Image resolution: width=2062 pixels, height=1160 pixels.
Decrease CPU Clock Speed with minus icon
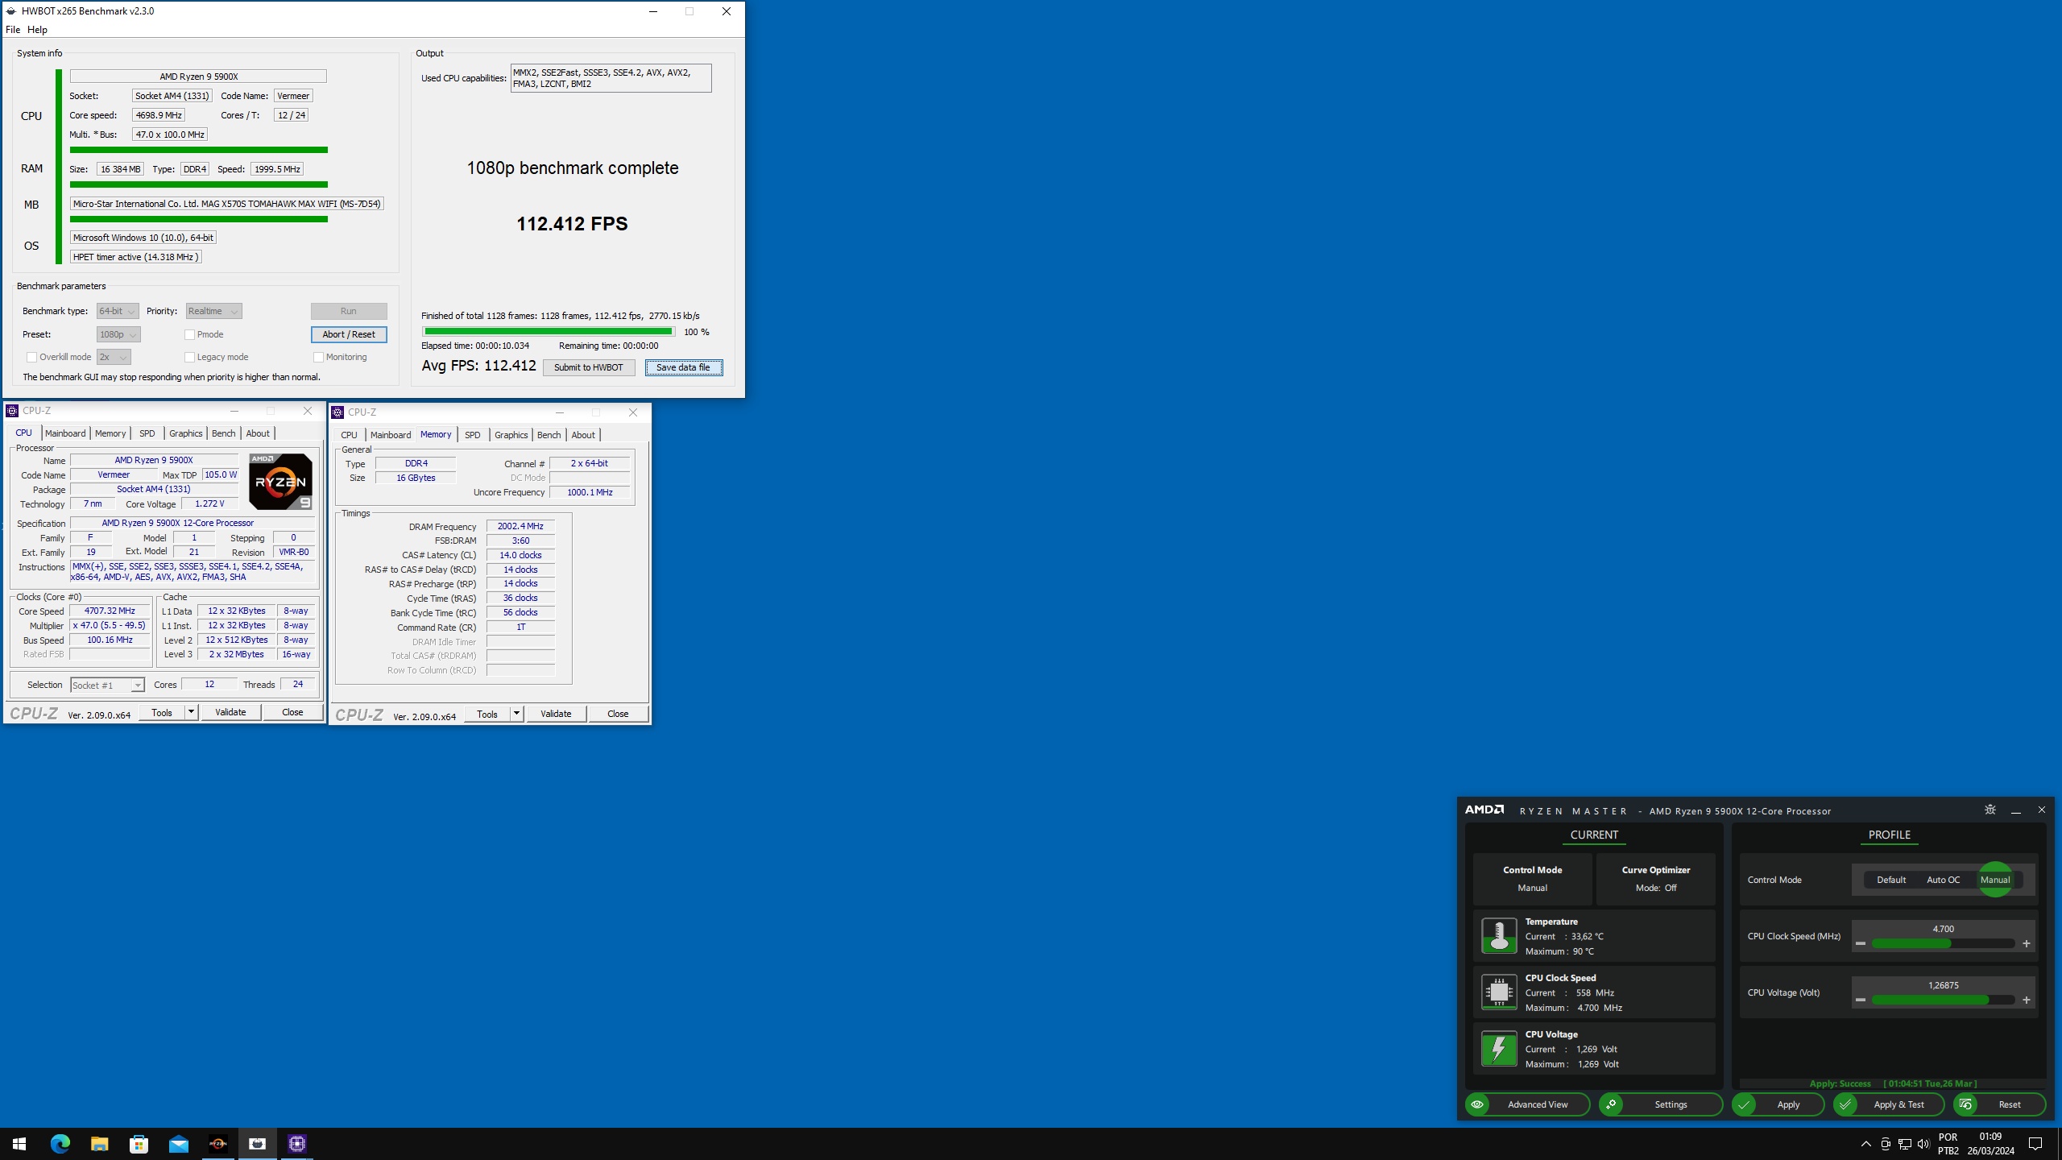pos(1861,943)
